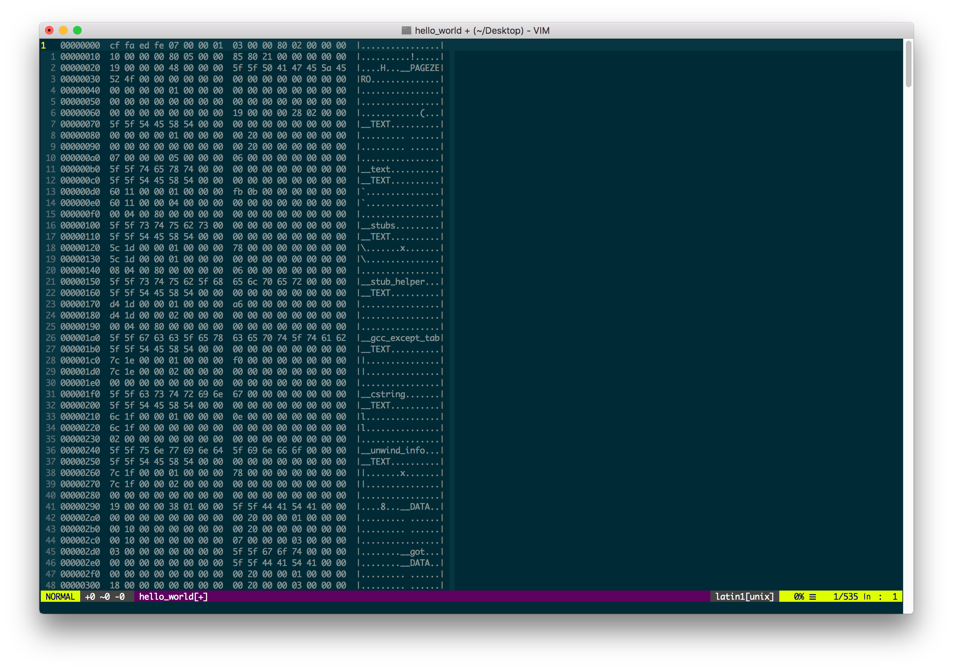Click the window title hello_world text

click(438, 30)
